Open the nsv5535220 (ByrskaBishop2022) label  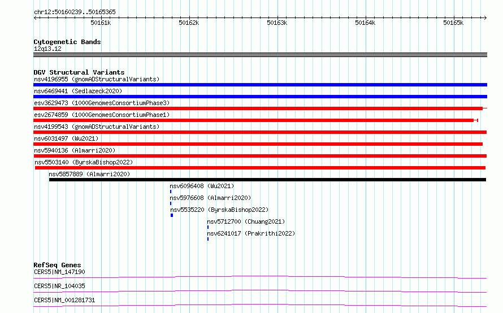point(219,210)
